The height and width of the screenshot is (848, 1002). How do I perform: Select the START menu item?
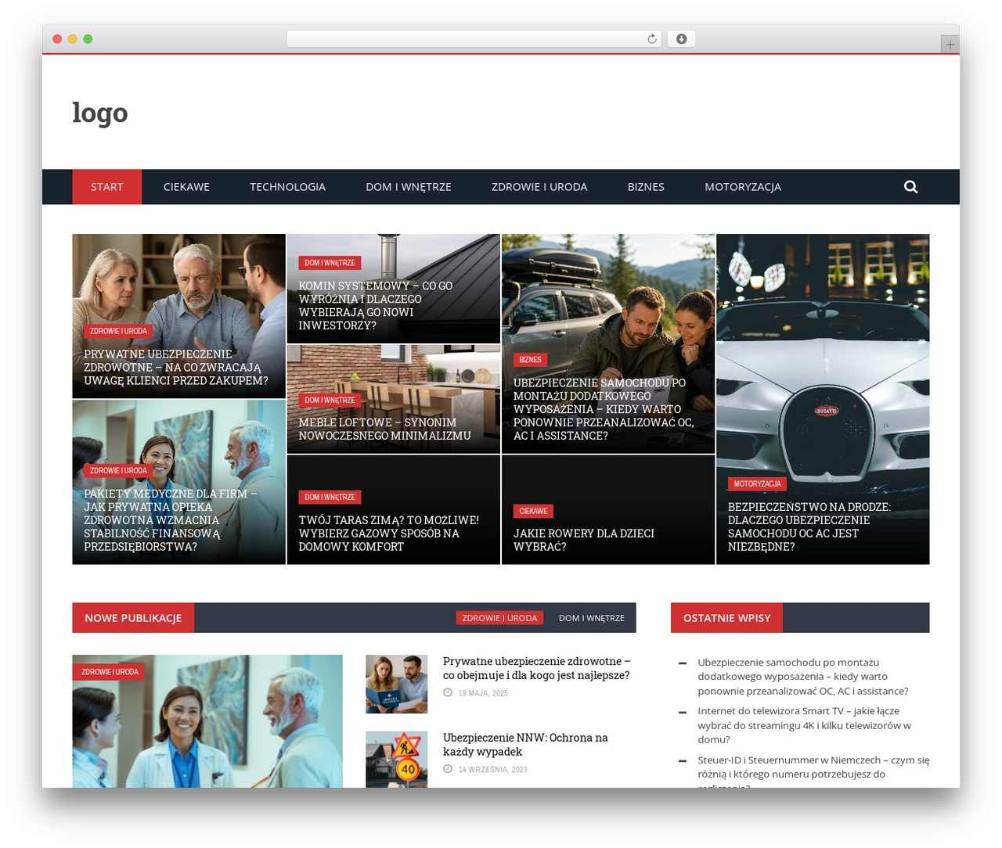point(107,187)
